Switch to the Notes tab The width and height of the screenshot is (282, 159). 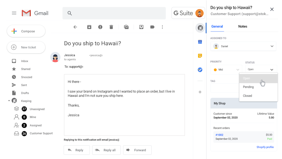pyautogui.click(x=243, y=26)
